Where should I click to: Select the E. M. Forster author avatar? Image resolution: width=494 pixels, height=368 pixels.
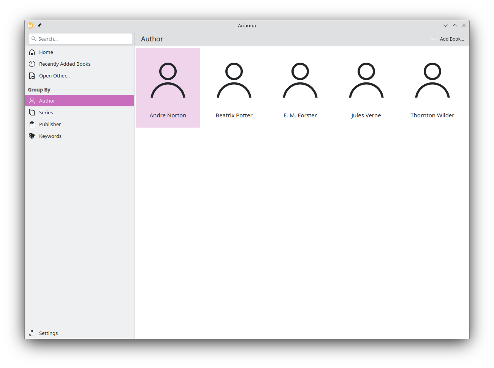coord(300,81)
